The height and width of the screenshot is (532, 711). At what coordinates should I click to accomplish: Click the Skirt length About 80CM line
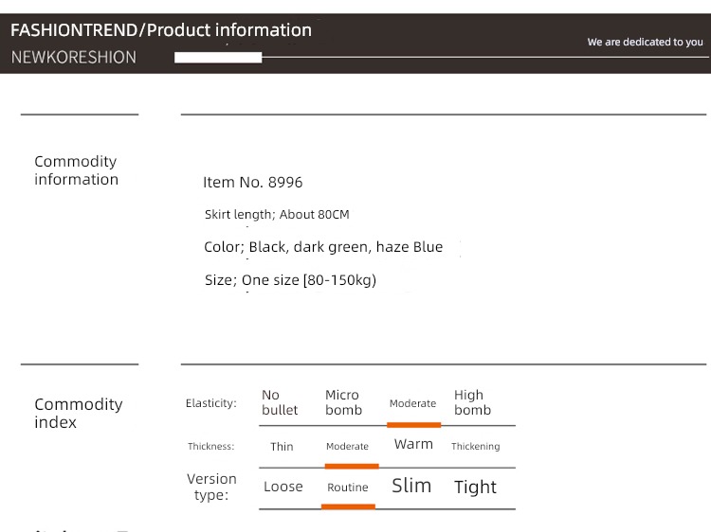click(x=277, y=214)
